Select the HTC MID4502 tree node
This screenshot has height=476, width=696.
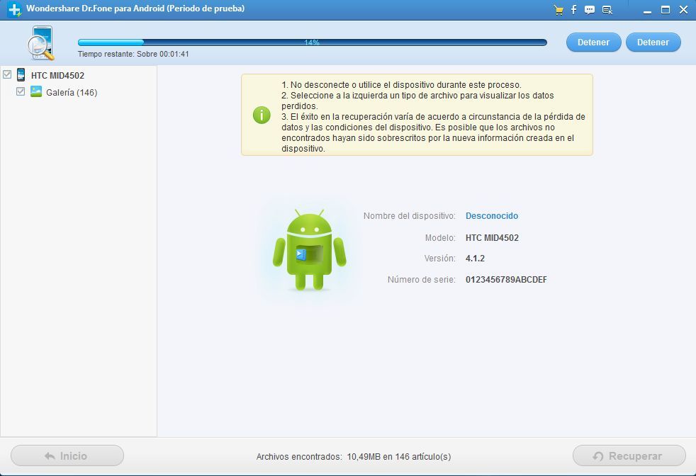tap(57, 75)
